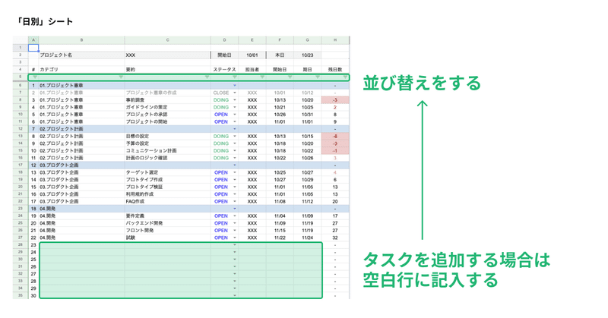This screenshot has height=318, width=608.
Task: Select column A header
Action: pyautogui.click(x=33, y=40)
